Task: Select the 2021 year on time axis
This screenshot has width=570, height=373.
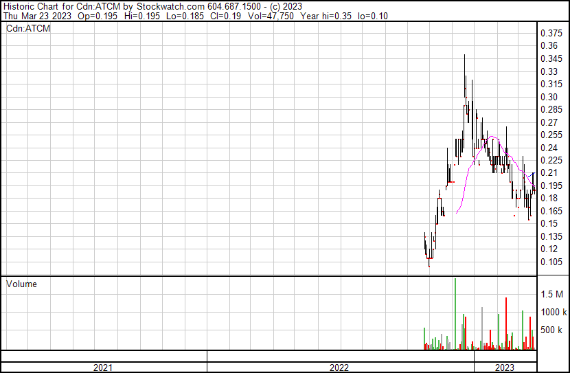Action: [x=103, y=368]
